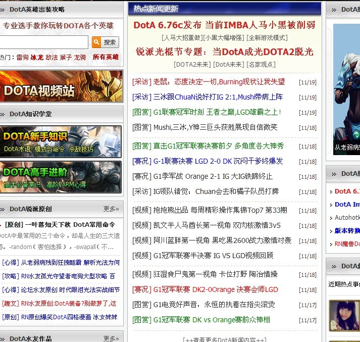360x342 pixels.
Task: Expand 更多 in DotA水友作品 section
Action: (111, 338)
